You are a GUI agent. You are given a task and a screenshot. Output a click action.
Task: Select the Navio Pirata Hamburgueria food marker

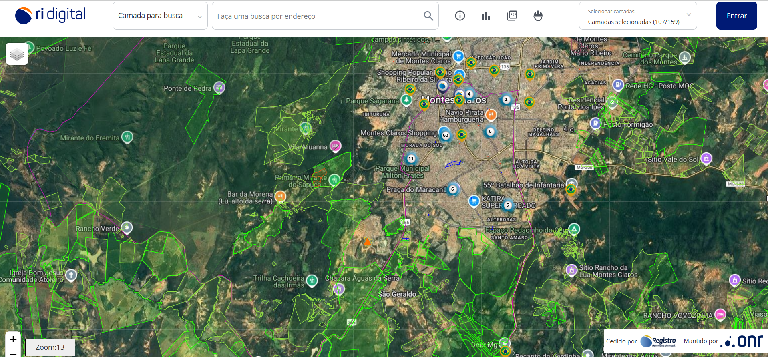click(491, 115)
